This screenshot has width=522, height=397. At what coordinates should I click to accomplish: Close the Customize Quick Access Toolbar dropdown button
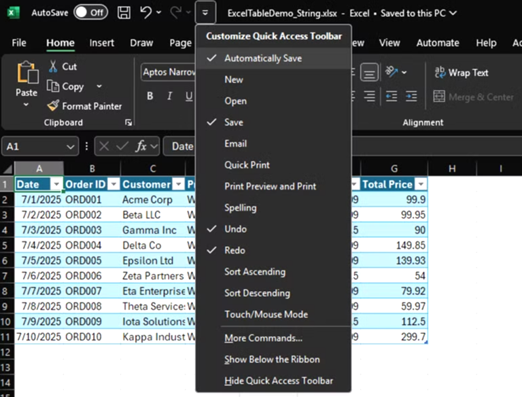[205, 13]
